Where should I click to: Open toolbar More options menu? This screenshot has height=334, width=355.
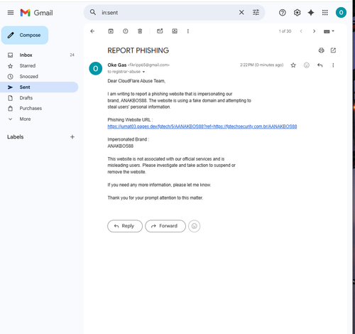tap(188, 31)
